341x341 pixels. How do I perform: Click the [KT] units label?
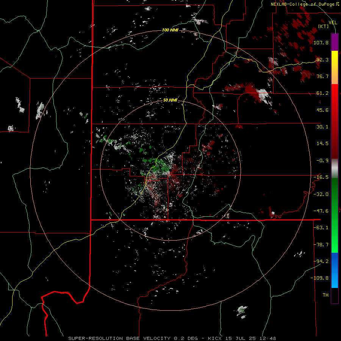[x=324, y=26]
